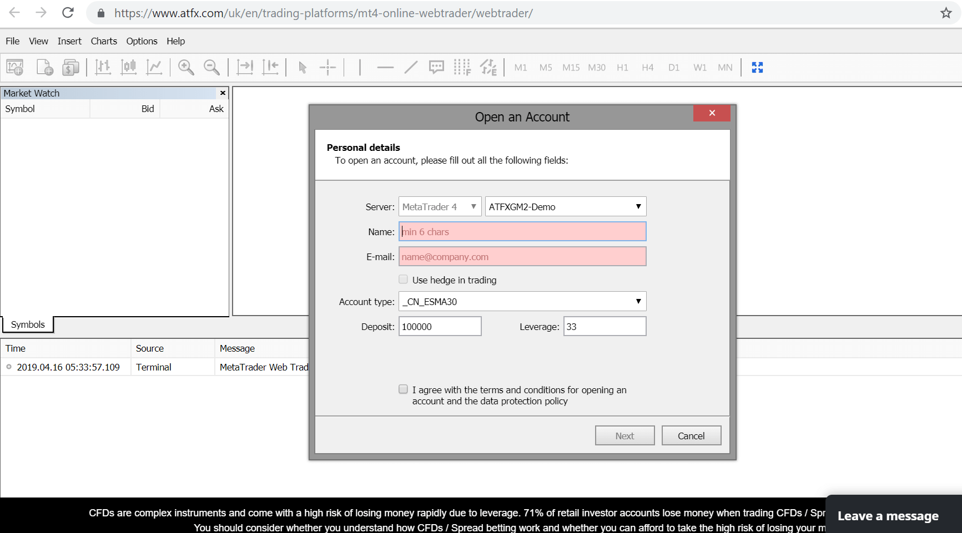
Task: Select the Symbols tab
Action: tap(28, 324)
